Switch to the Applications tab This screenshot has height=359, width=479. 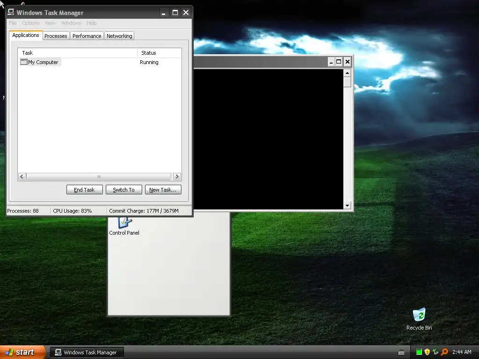pyautogui.click(x=26, y=35)
